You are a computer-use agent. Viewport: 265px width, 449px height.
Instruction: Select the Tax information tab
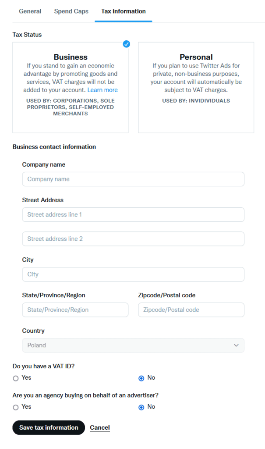click(124, 11)
